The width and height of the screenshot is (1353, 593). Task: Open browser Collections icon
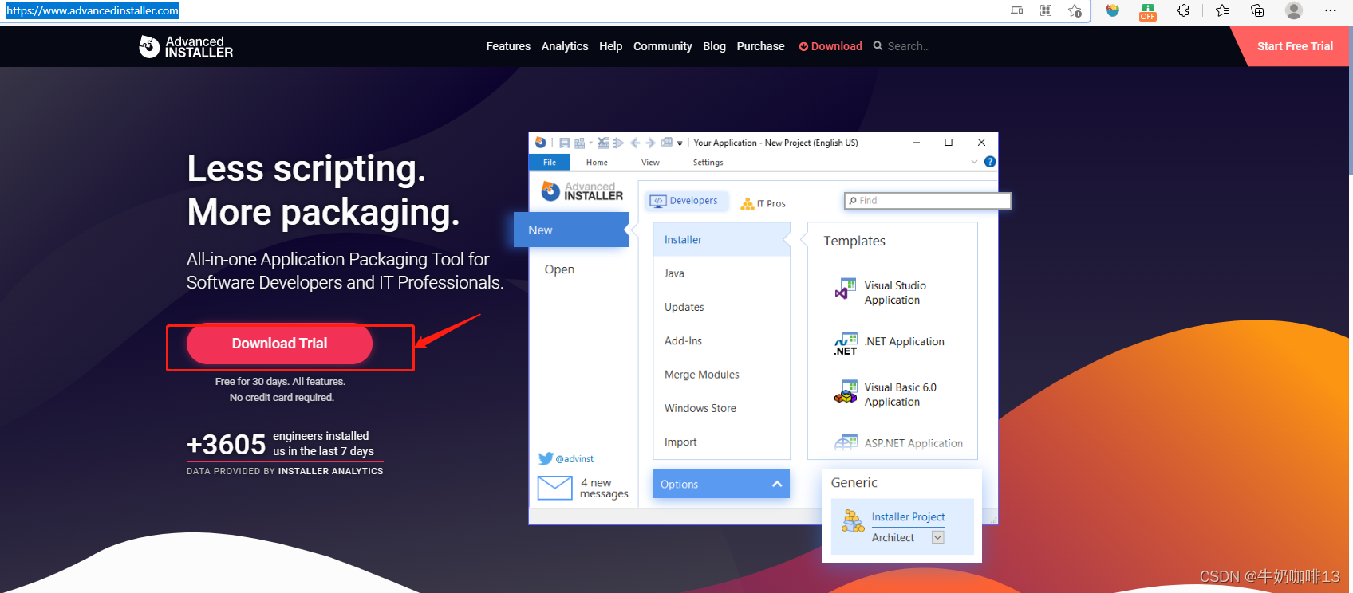point(1257,10)
